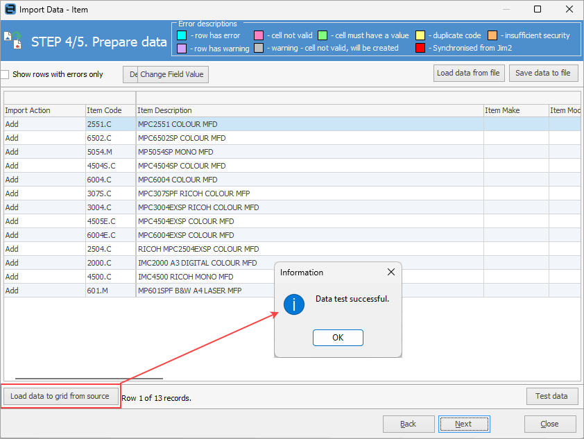Select item code cell 2551.C
The width and height of the screenshot is (584, 439).
pos(110,124)
